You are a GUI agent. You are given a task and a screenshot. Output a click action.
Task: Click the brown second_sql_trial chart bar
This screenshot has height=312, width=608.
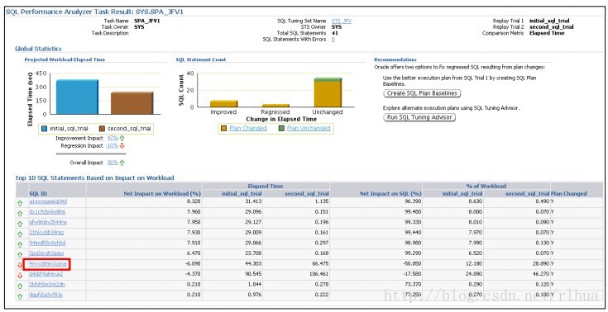[132, 103]
